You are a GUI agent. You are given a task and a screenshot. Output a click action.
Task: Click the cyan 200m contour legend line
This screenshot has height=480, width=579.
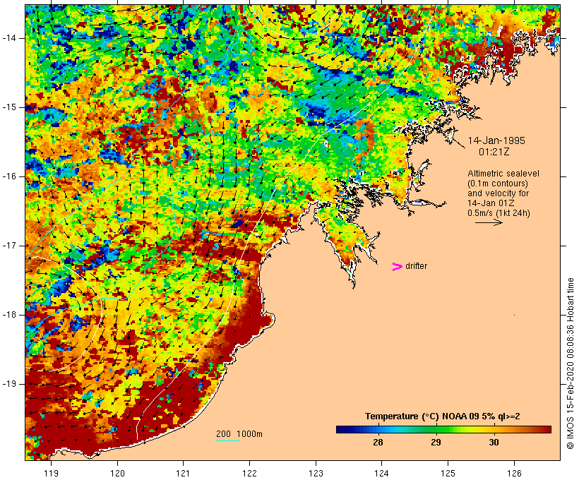coord(228,440)
